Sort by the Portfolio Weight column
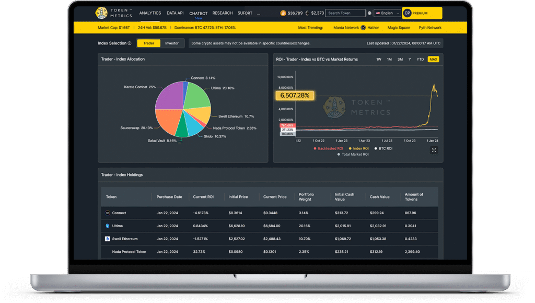 coord(306,197)
